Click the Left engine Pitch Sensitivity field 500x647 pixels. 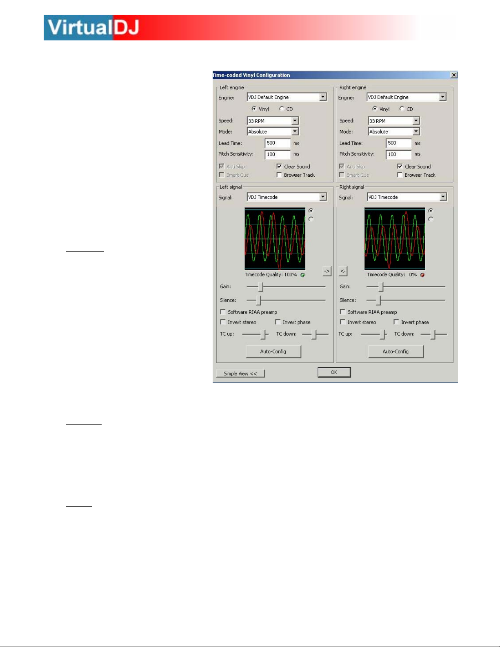[x=278, y=154]
